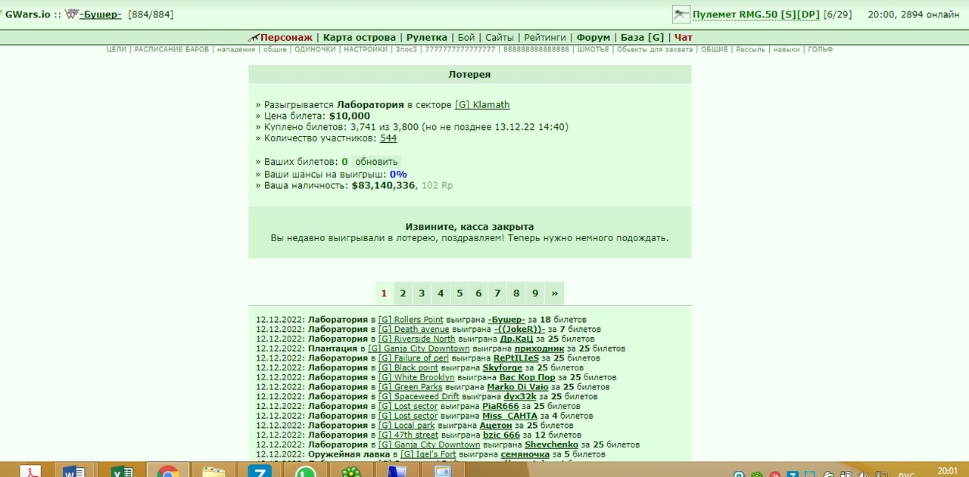
Task: Open the [G] White Brooklyn link
Action: 416,377
